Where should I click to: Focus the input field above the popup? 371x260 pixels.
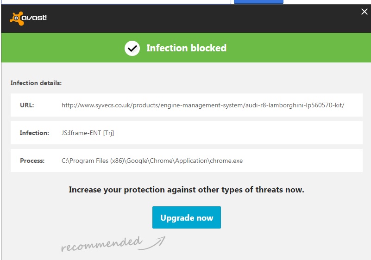pos(116,1)
